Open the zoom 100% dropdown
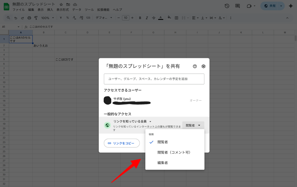The width and height of the screenshot is (297, 187). pyautogui.click(x=48, y=18)
